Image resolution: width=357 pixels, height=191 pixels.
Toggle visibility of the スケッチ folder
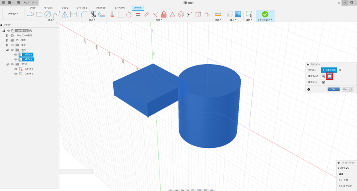point(12,64)
